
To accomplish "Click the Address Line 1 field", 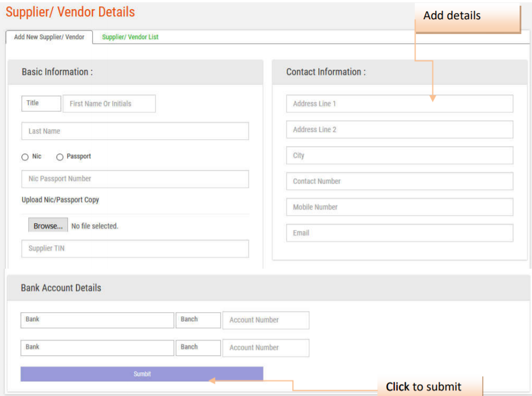I will [399, 104].
